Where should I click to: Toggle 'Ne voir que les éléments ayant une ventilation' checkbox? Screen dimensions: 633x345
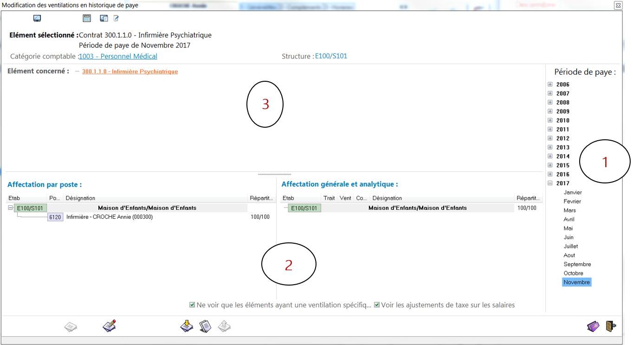coord(192,305)
